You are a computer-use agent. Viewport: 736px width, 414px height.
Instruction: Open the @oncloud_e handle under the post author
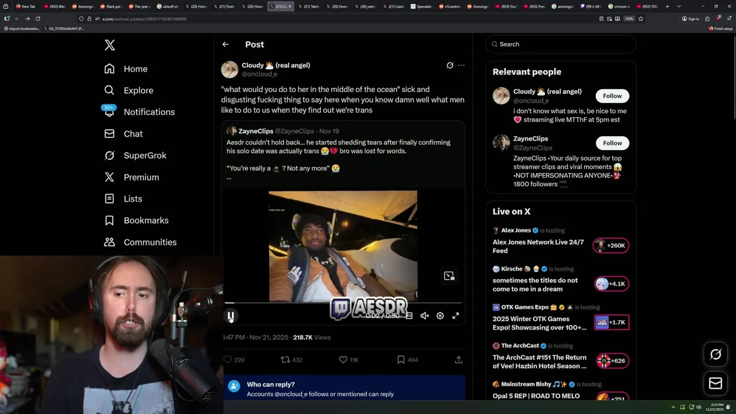[259, 74]
